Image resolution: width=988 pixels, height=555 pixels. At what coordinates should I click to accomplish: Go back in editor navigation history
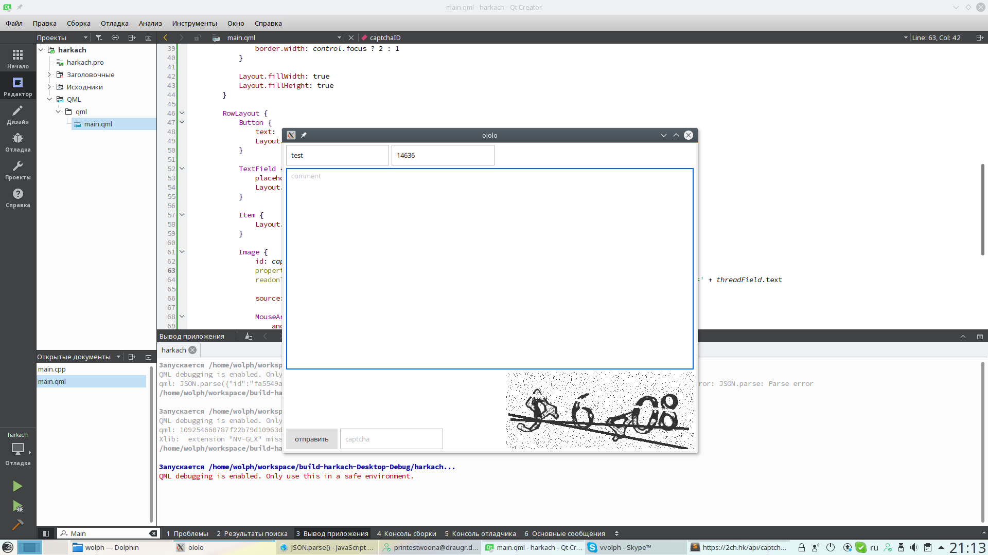point(165,38)
